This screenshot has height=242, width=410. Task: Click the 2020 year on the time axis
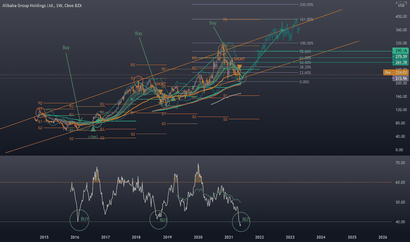point(198,237)
